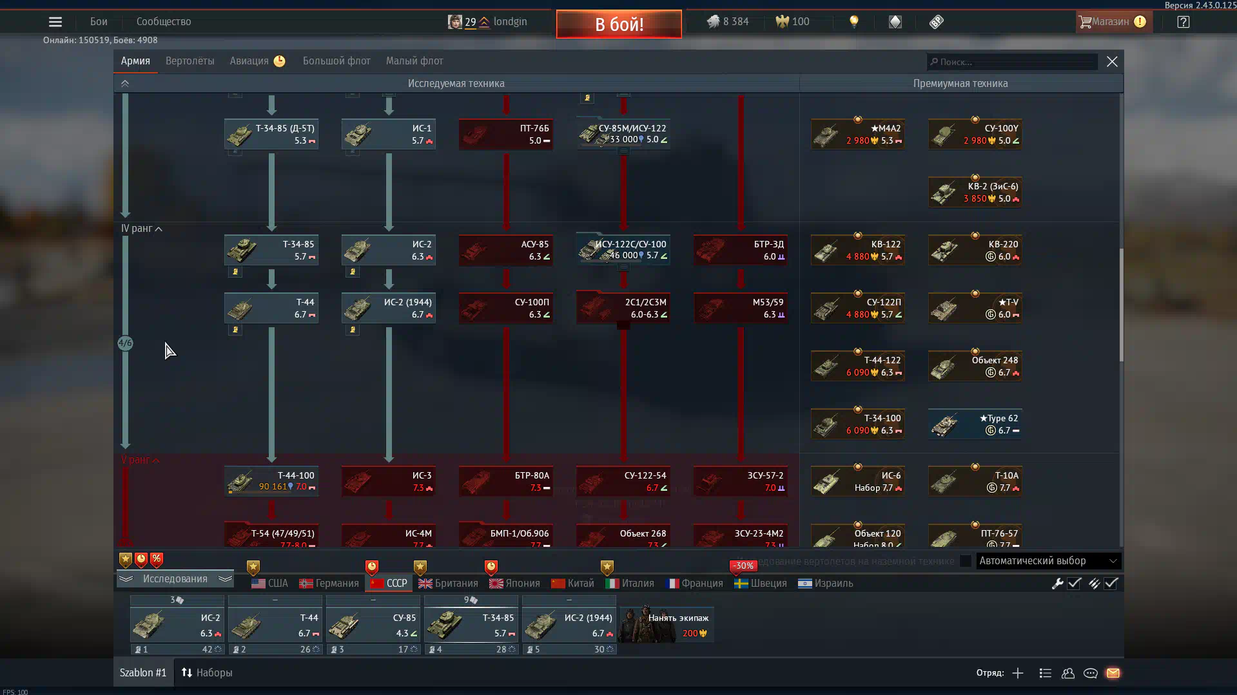Open the light bulb tips icon
Screen dimensions: 1237x695
pos(854,22)
